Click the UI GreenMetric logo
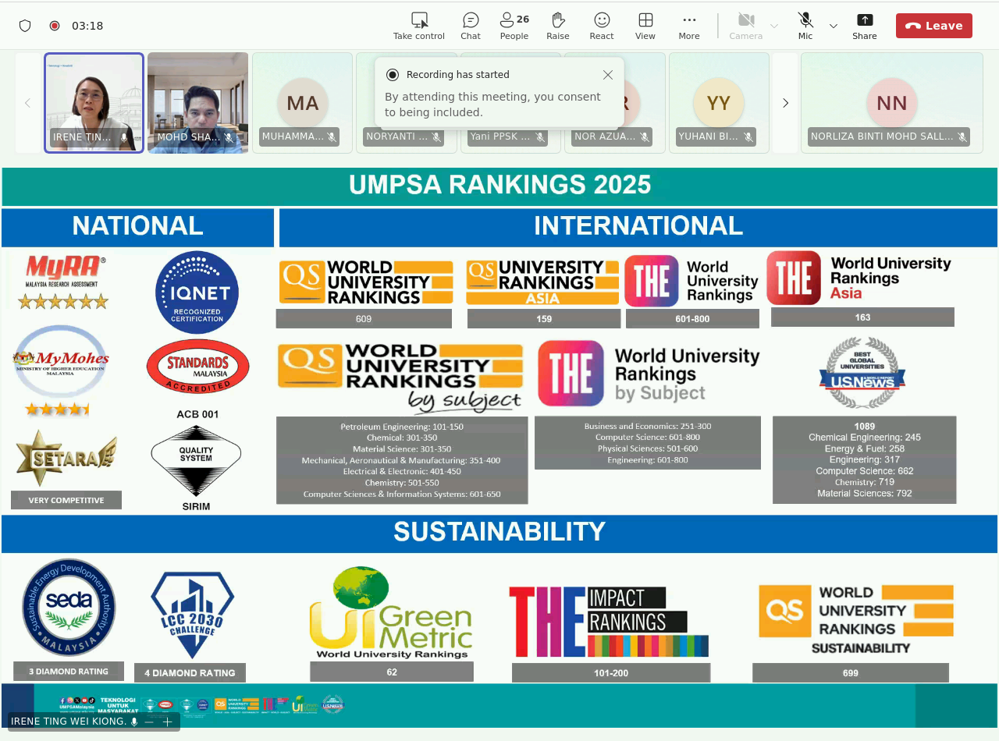The width and height of the screenshot is (999, 741). coord(392,613)
